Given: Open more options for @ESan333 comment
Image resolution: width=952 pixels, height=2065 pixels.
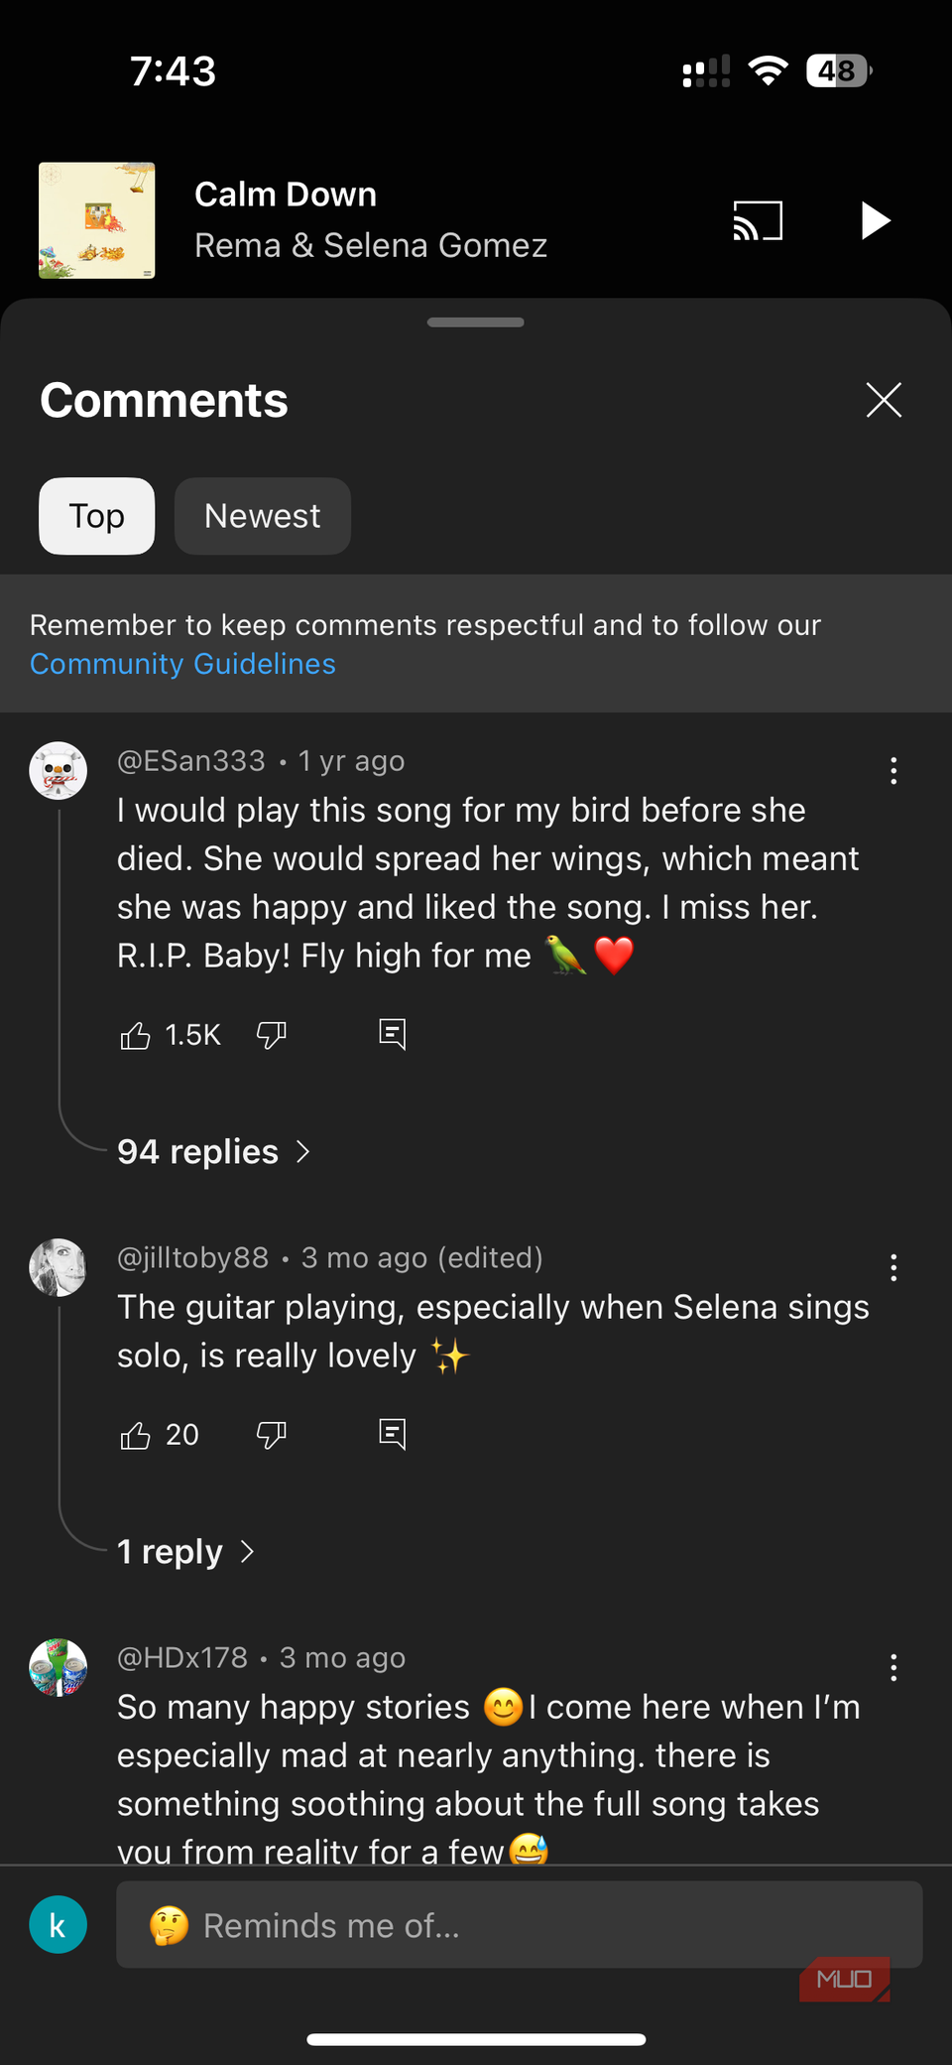Looking at the screenshot, I should pos(893,771).
